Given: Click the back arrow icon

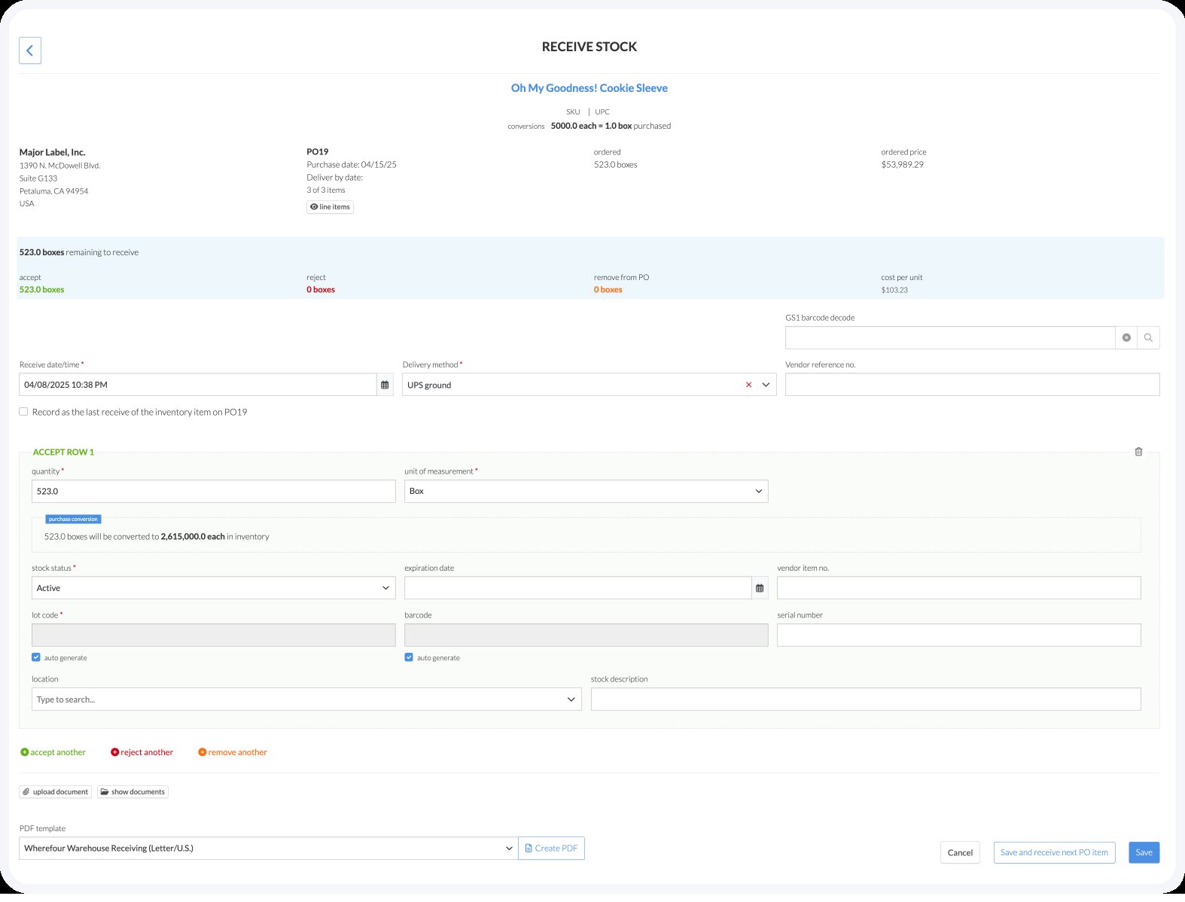Looking at the screenshot, I should click(x=29, y=50).
